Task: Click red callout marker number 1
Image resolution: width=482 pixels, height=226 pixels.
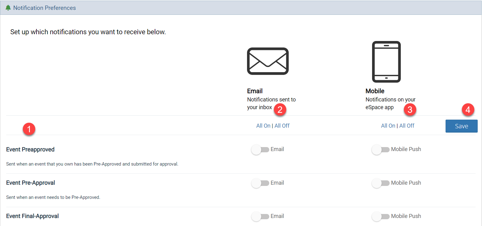Action: [29, 129]
